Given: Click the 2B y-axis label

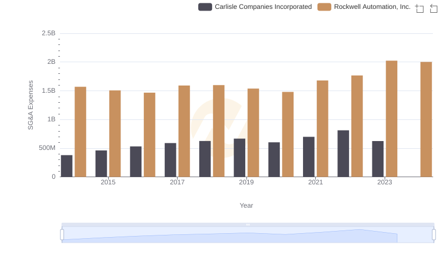Looking at the screenshot, I should (x=51, y=62).
